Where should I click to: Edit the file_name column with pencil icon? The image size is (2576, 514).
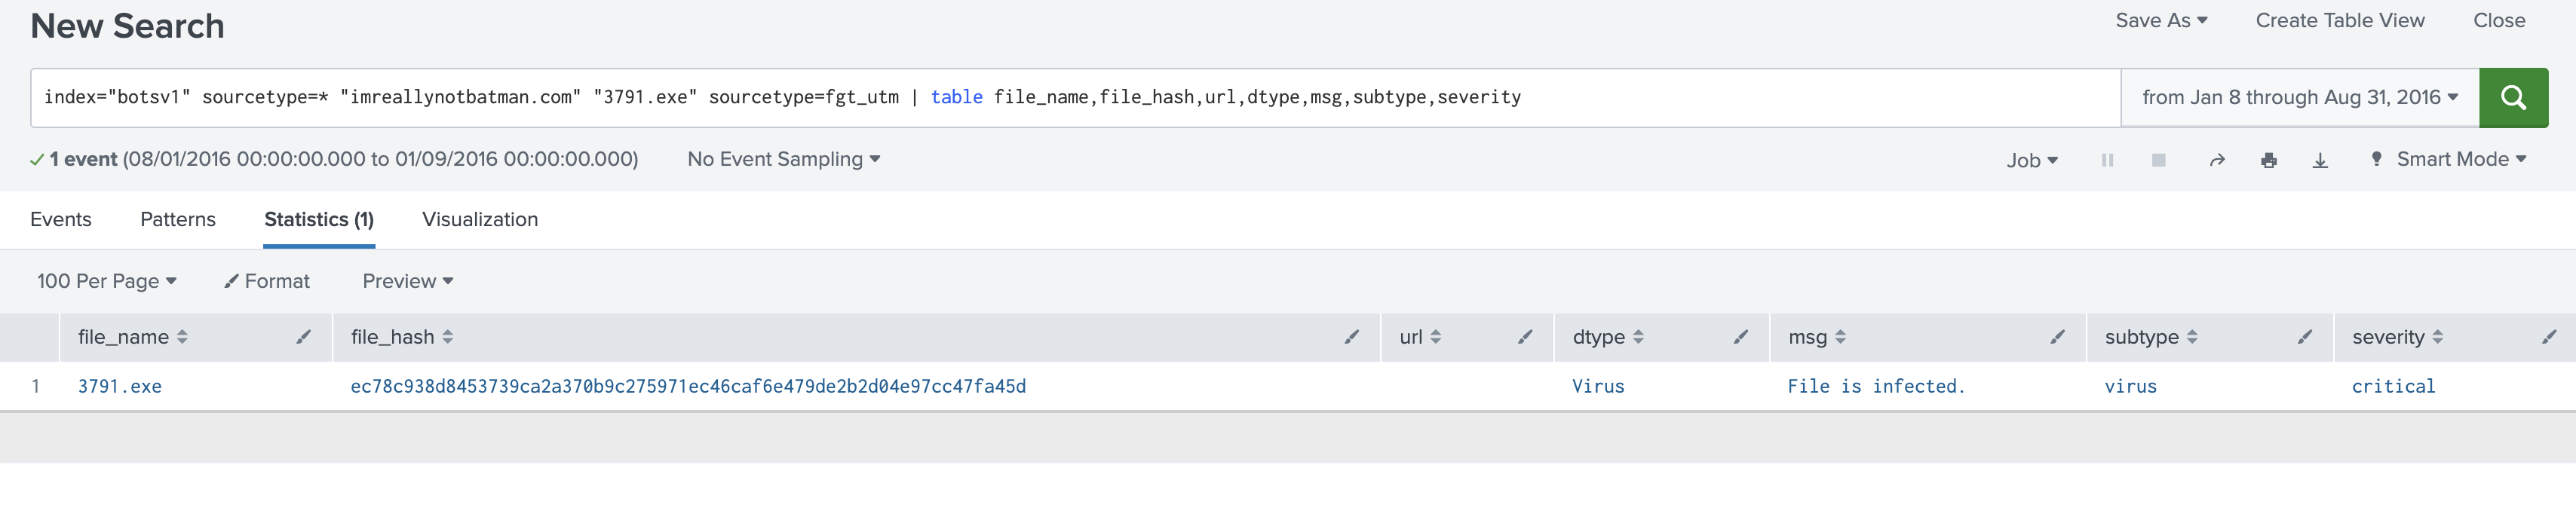point(304,337)
